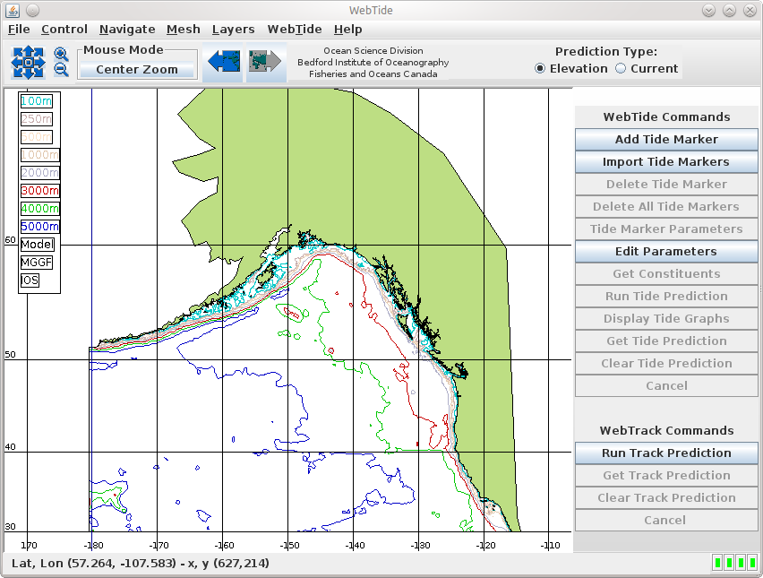Click the Java app icon in title bar
This screenshot has height=578, width=763.
(11, 10)
